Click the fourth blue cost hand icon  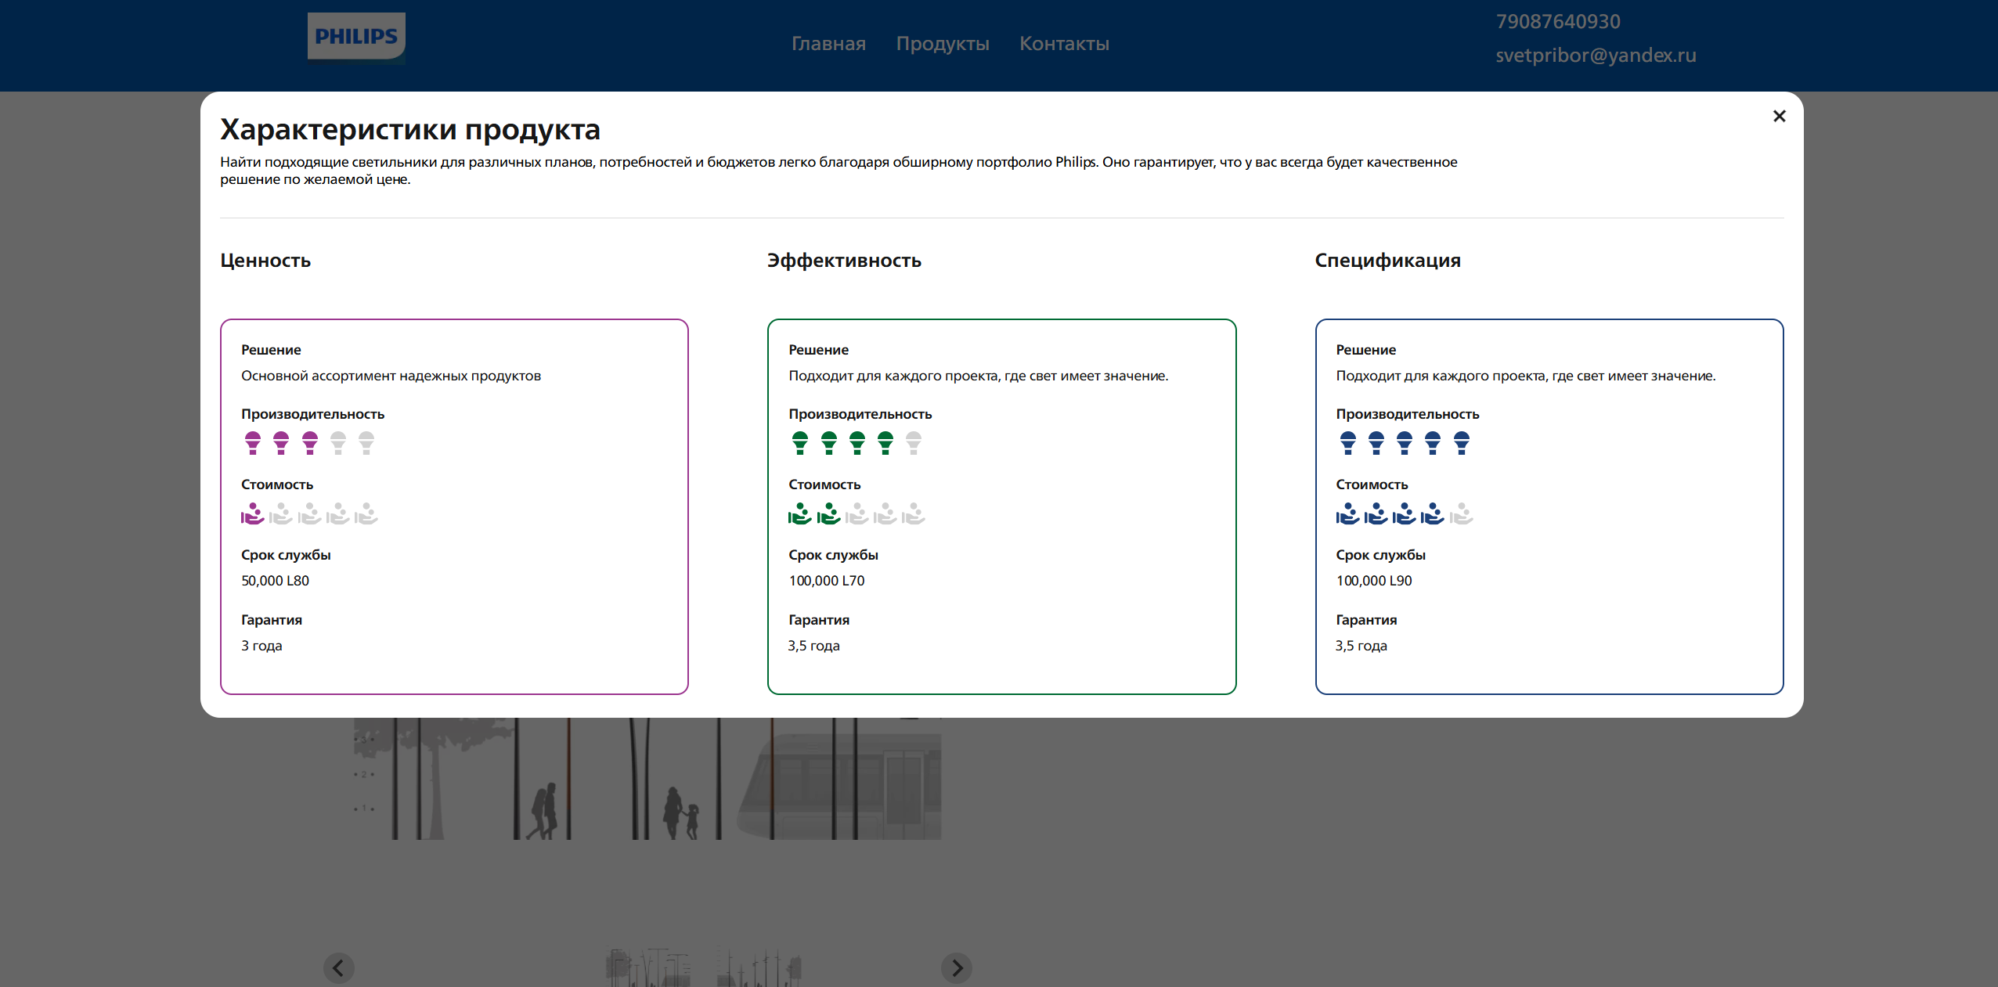point(1432,514)
